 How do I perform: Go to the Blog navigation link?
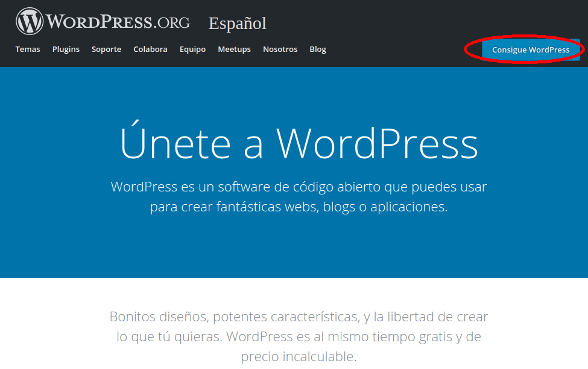(x=318, y=49)
